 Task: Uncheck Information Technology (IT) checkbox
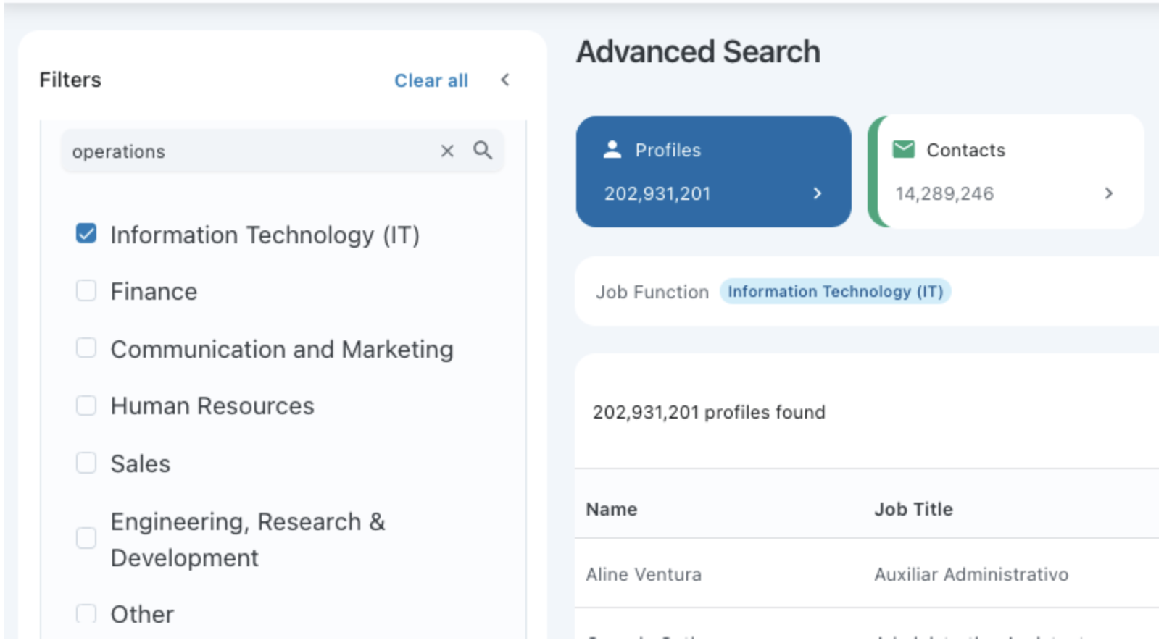tap(86, 233)
